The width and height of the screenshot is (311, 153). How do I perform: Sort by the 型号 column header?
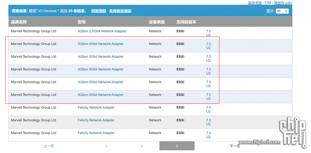click(82, 22)
